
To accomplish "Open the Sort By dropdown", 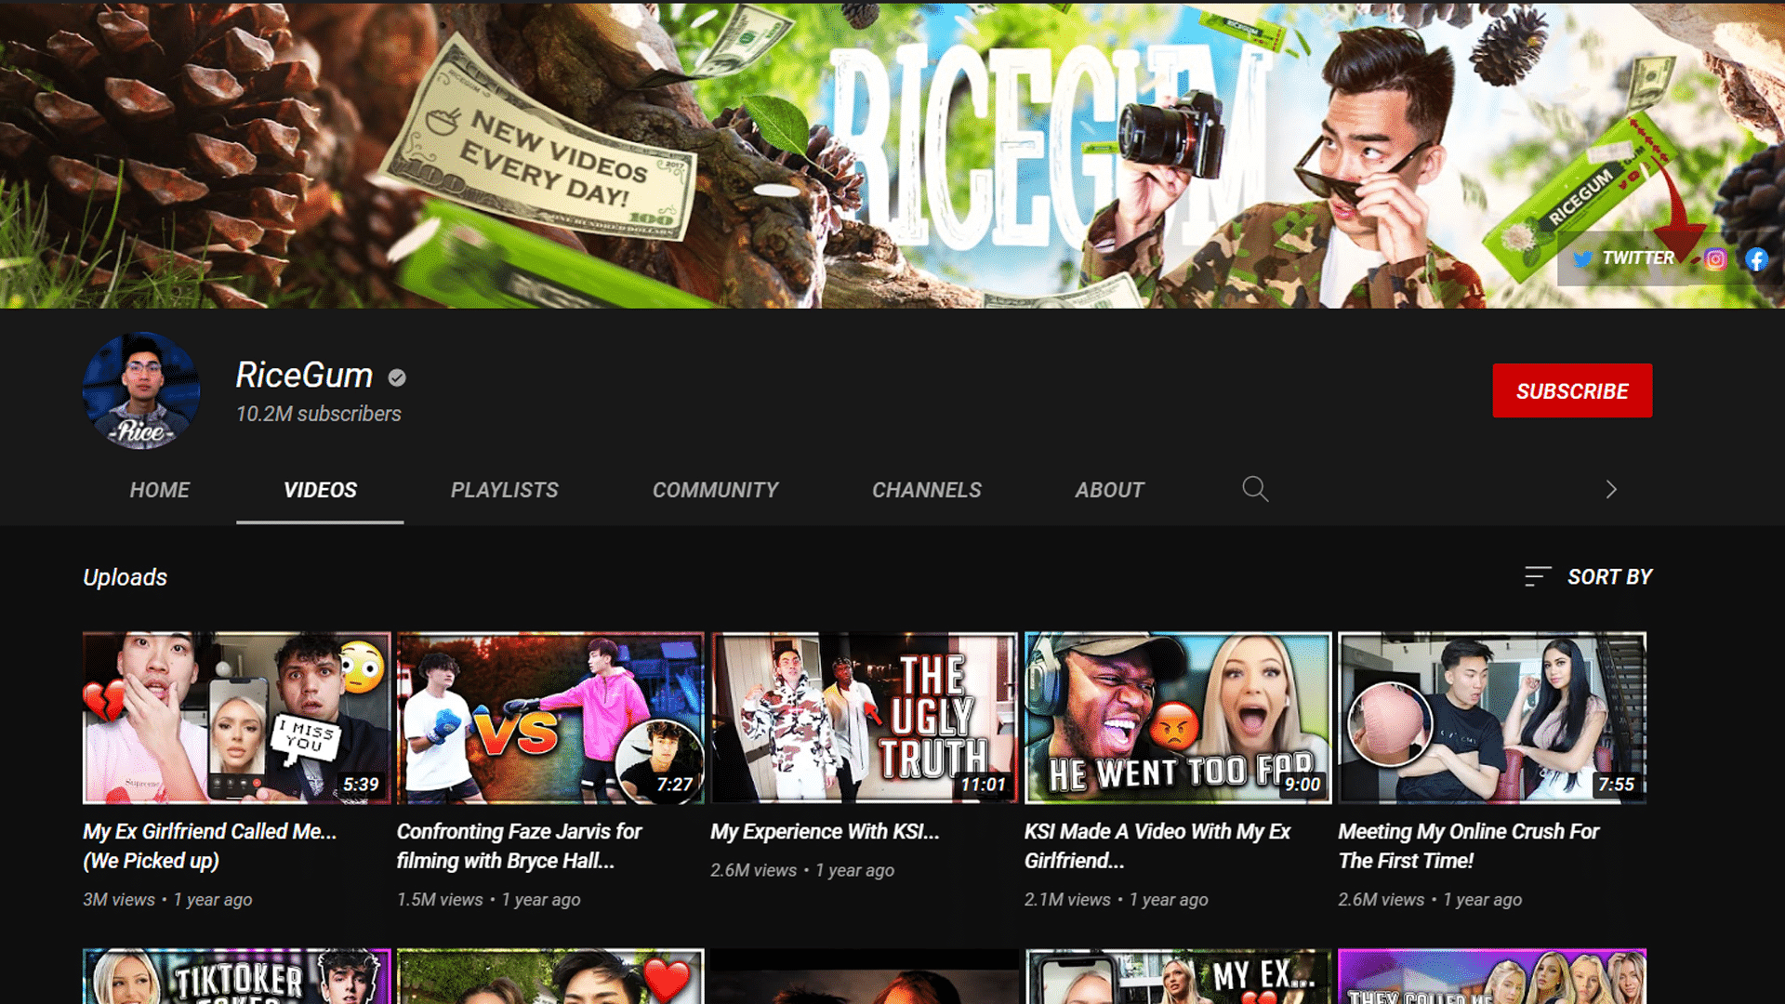I will pyautogui.click(x=1589, y=576).
